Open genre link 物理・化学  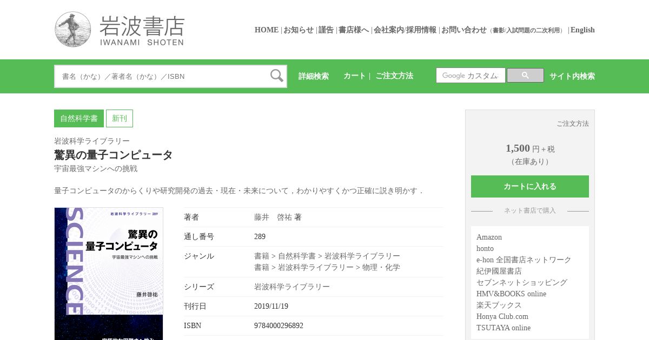[x=381, y=267]
